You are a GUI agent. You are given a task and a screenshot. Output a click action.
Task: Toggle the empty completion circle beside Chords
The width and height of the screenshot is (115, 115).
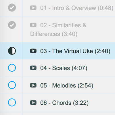[x=12, y=102]
